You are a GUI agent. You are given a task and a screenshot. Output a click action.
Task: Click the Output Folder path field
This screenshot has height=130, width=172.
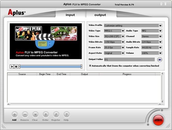(x=129, y=60)
